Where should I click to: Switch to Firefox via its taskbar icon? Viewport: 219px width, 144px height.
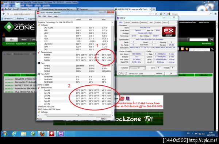[42, 134]
